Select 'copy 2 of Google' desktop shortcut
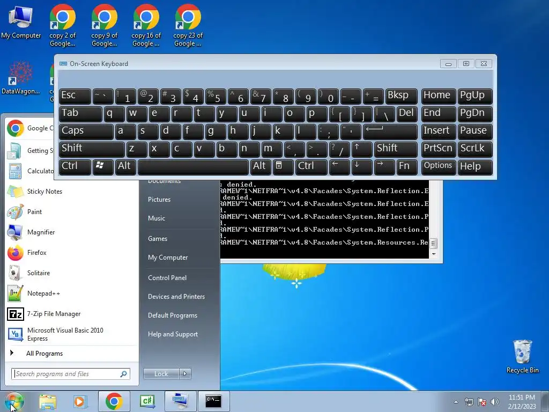The width and height of the screenshot is (549, 412). [x=63, y=25]
